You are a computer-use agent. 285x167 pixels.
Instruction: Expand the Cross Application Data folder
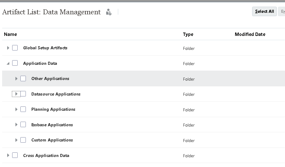8,155
